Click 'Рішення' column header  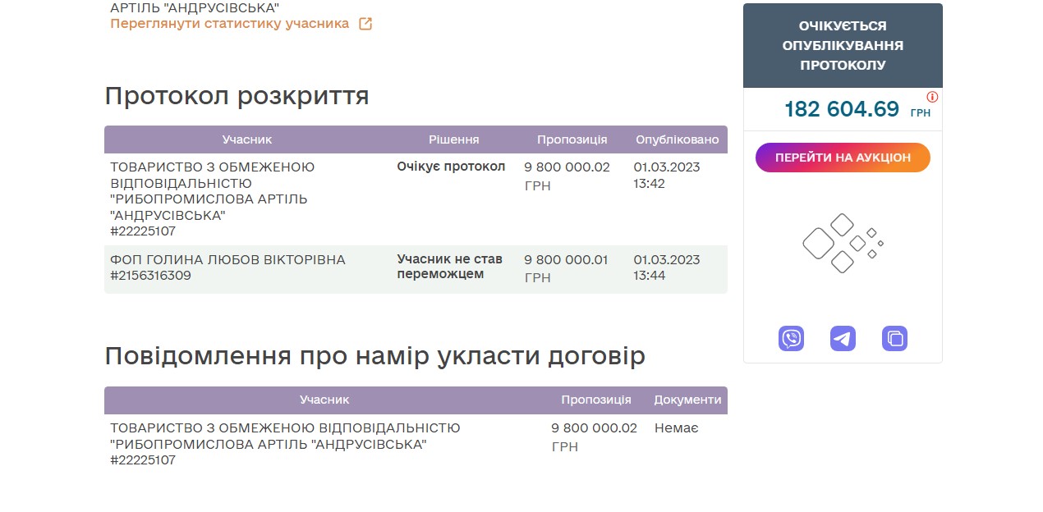(453, 139)
